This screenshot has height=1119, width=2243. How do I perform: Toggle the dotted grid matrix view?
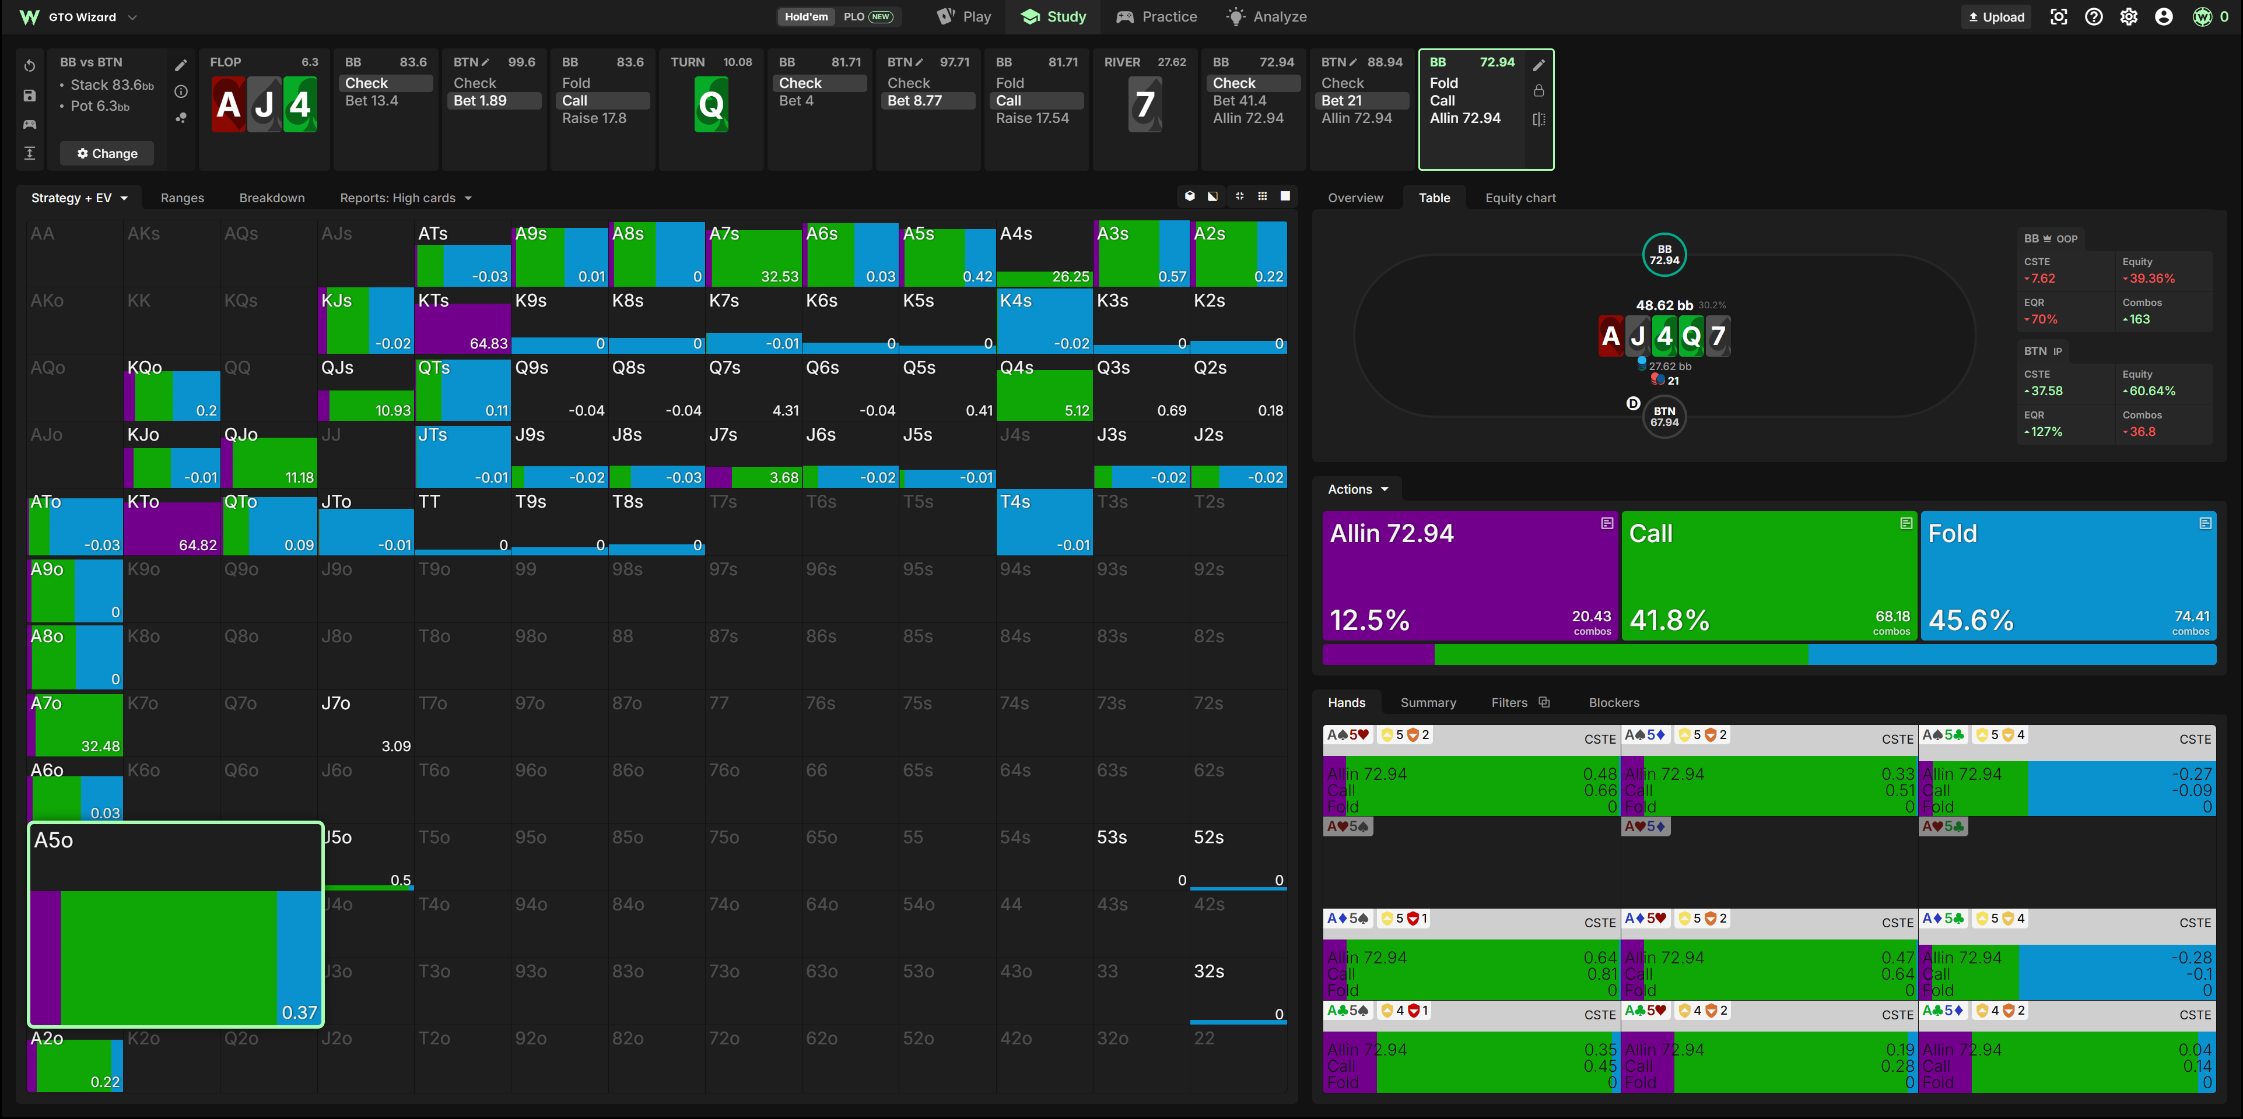pyautogui.click(x=1263, y=196)
